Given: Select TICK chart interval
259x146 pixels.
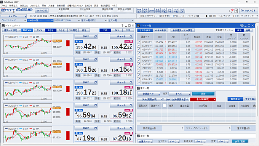Looking at the screenshot, I should click(40, 30).
